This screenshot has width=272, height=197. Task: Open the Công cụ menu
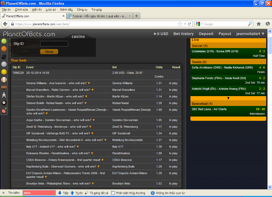click(82, 10)
